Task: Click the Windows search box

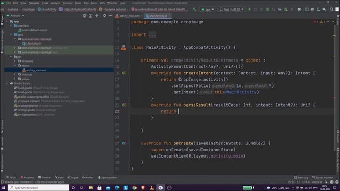Action: click(x=39, y=188)
